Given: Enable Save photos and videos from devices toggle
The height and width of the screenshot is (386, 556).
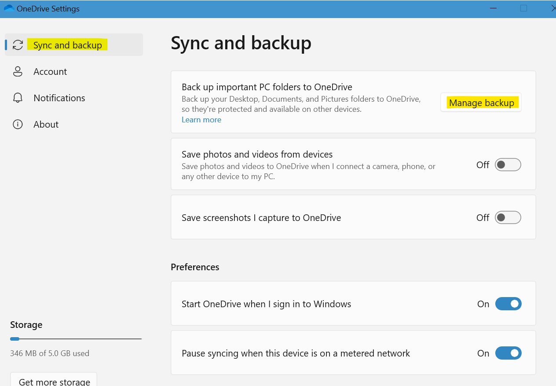Looking at the screenshot, I should [508, 165].
